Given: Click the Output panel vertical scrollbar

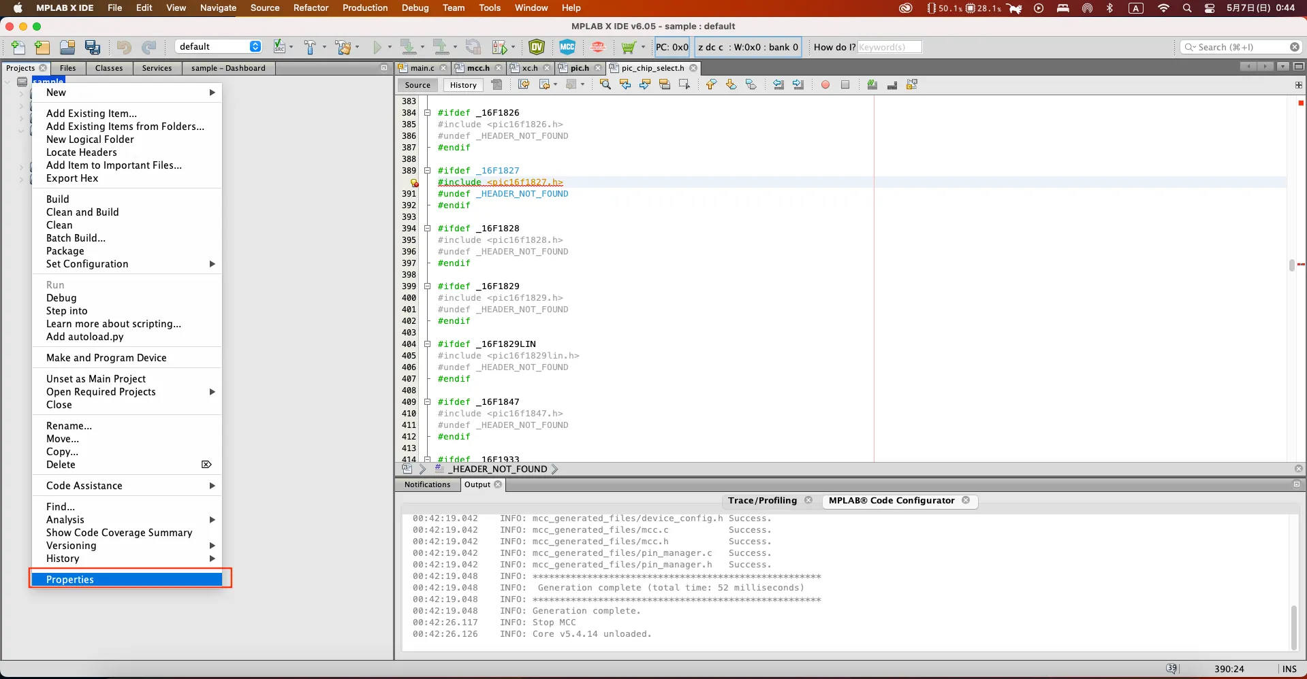Looking at the screenshot, I should tap(1293, 627).
